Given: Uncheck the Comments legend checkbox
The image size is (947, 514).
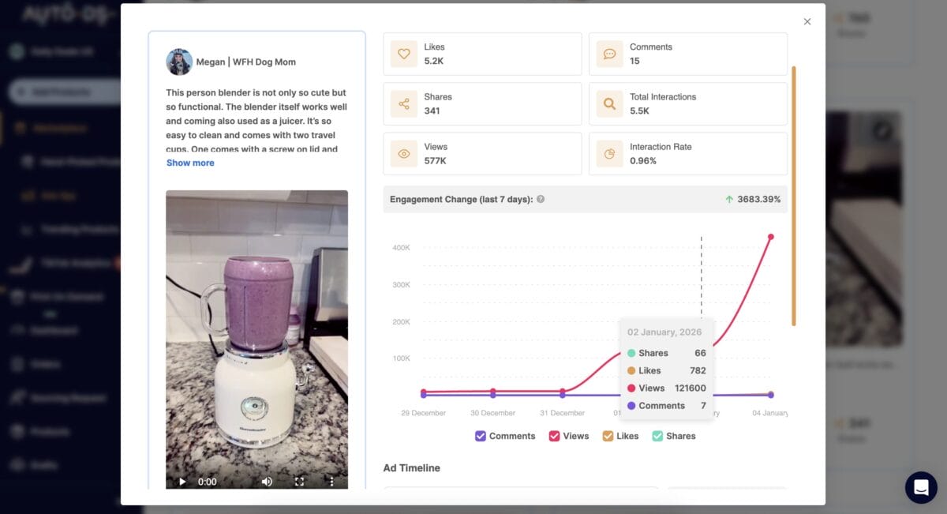Looking at the screenshot, I should (480, 436).
